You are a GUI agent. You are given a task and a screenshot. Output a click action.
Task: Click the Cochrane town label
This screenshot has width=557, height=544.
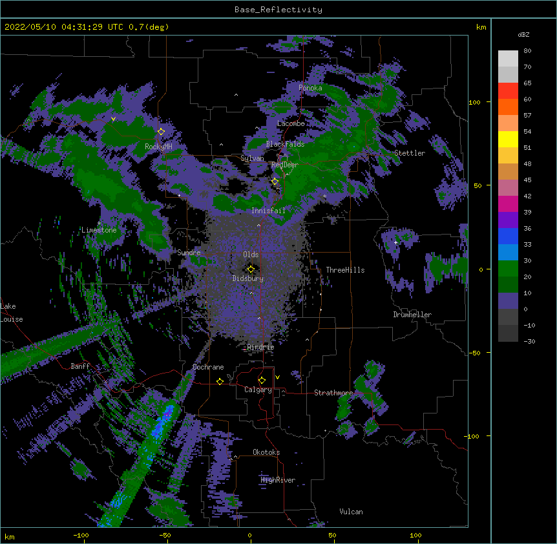pos(208,367)
